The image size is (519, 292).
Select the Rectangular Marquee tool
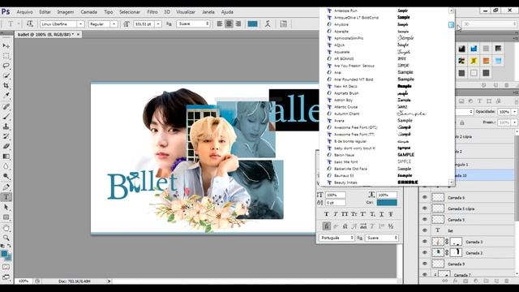click(x=6, y=56)
